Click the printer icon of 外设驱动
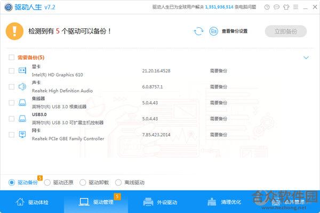The width and height of the screenshot is (320, 213). tap(148, 202)
